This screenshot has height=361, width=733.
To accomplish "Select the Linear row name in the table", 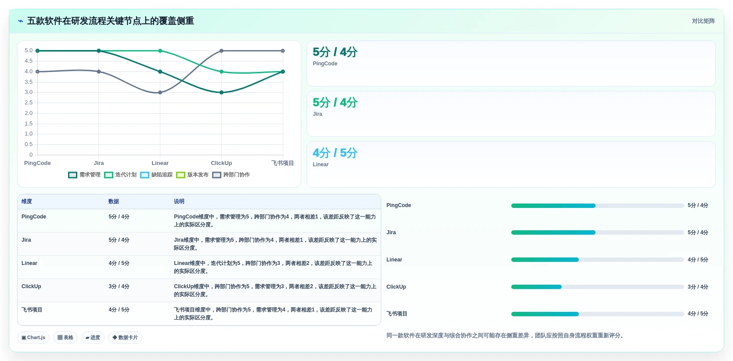I will (x=29, y=263).
